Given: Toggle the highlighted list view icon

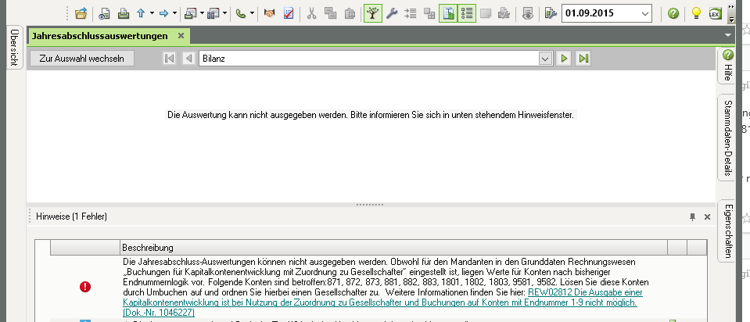Looking at the screenshot, I should click(x=467, y=13).
